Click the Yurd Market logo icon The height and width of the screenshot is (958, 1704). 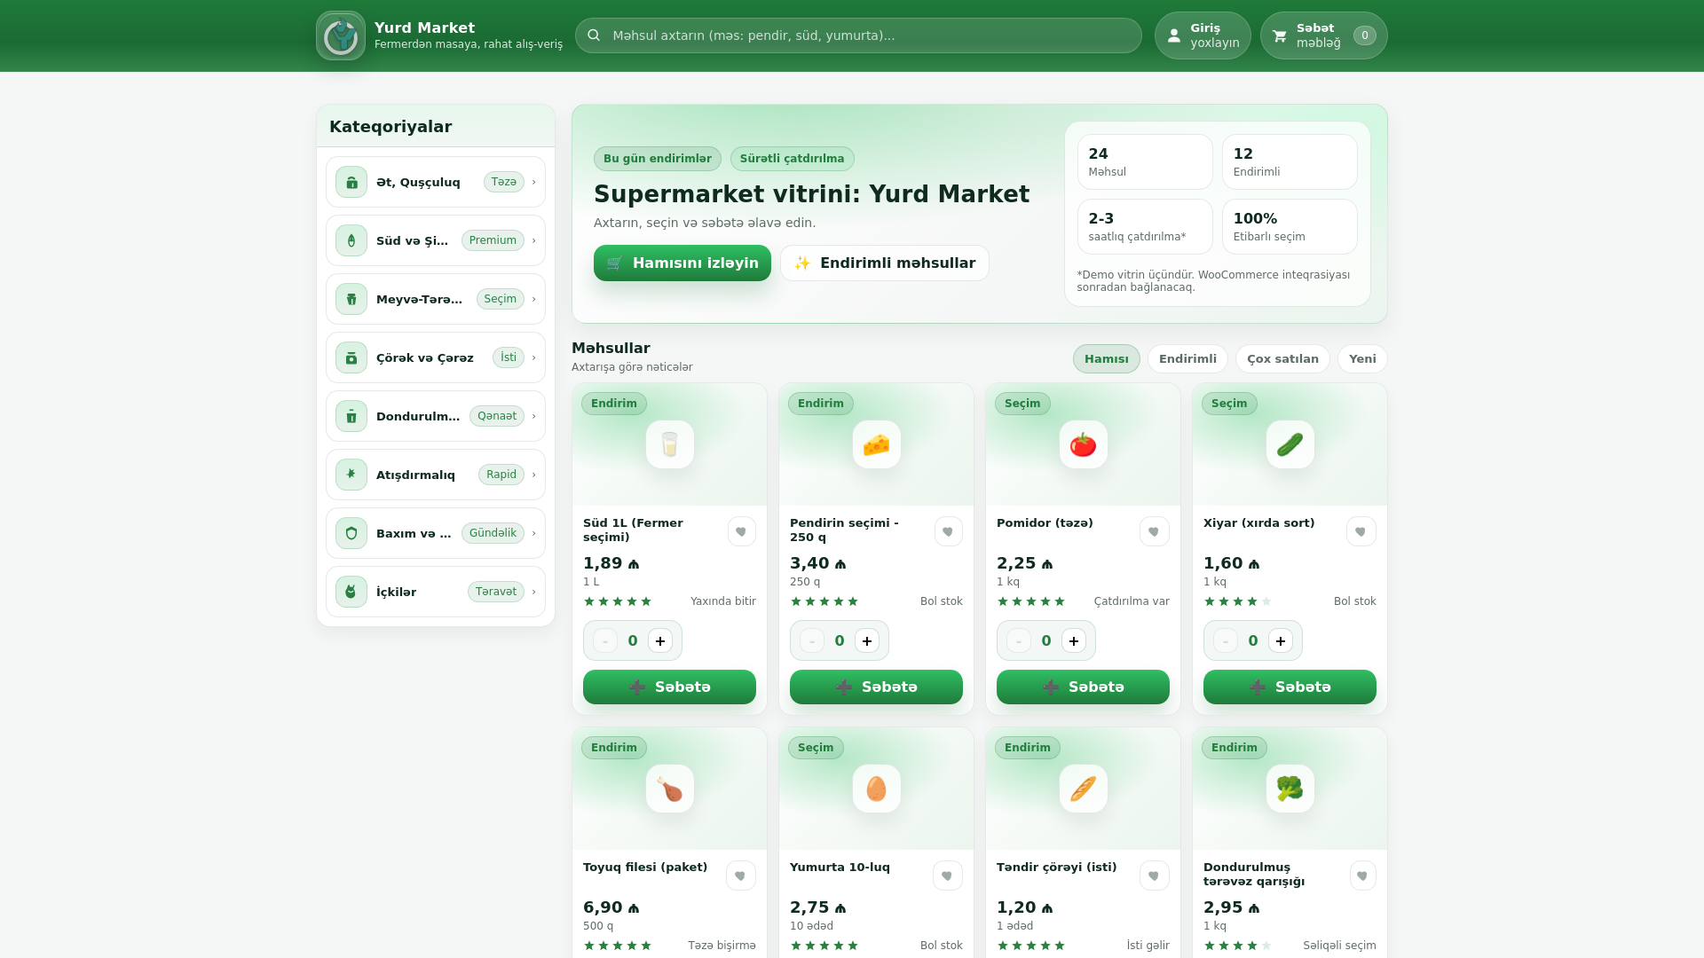pyautogui.click(x=341, y=35)
